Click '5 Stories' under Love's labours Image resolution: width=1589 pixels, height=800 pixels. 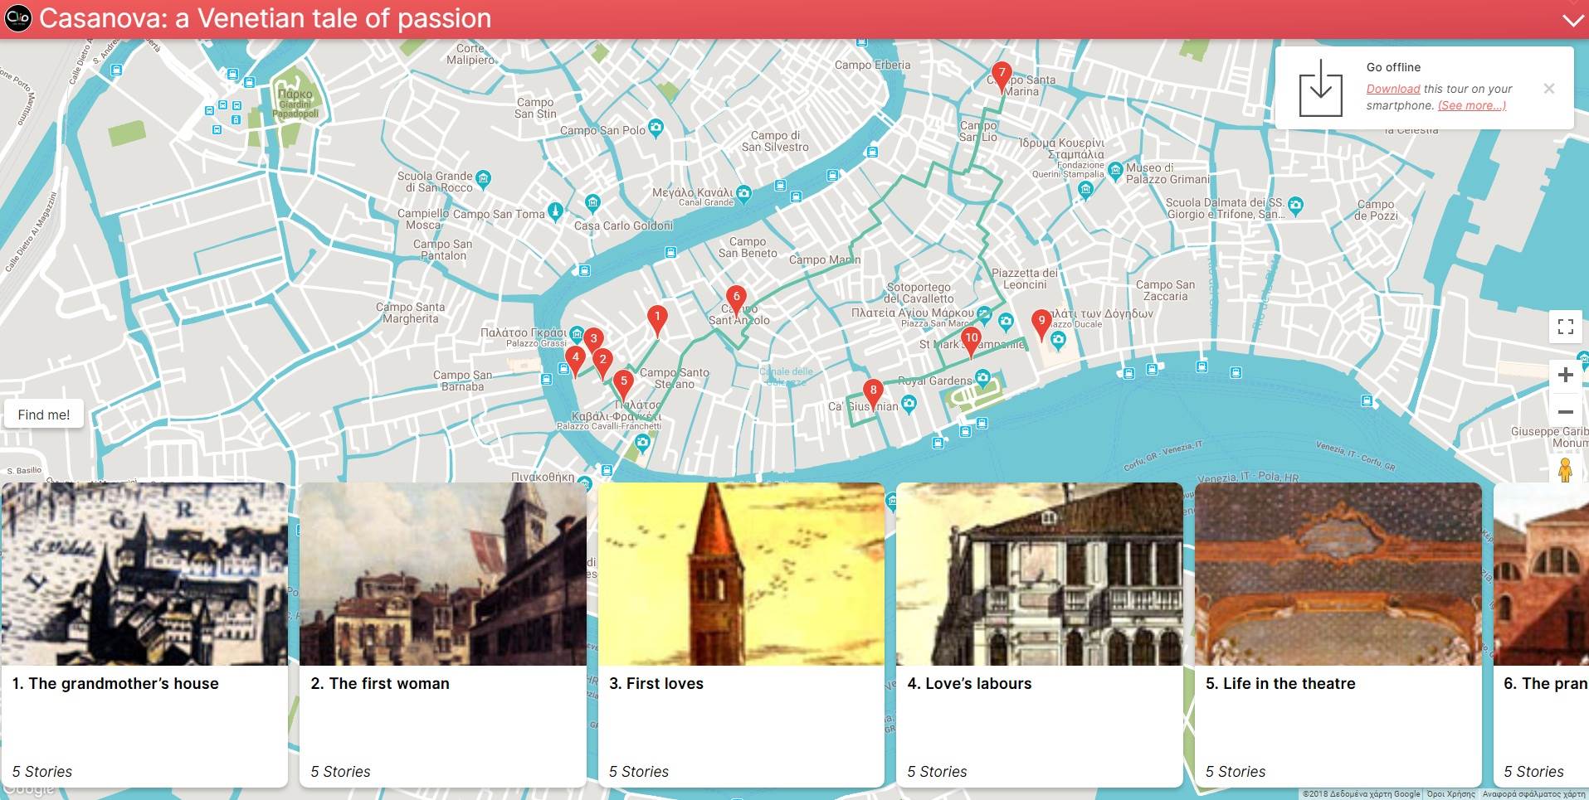tap(937, 772)
